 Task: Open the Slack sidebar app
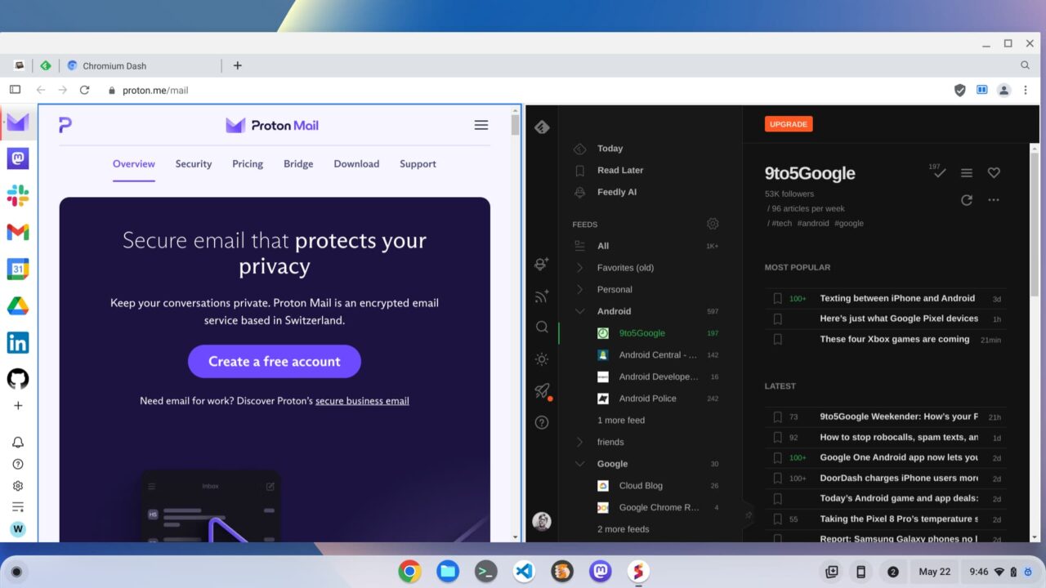(18, 195)
